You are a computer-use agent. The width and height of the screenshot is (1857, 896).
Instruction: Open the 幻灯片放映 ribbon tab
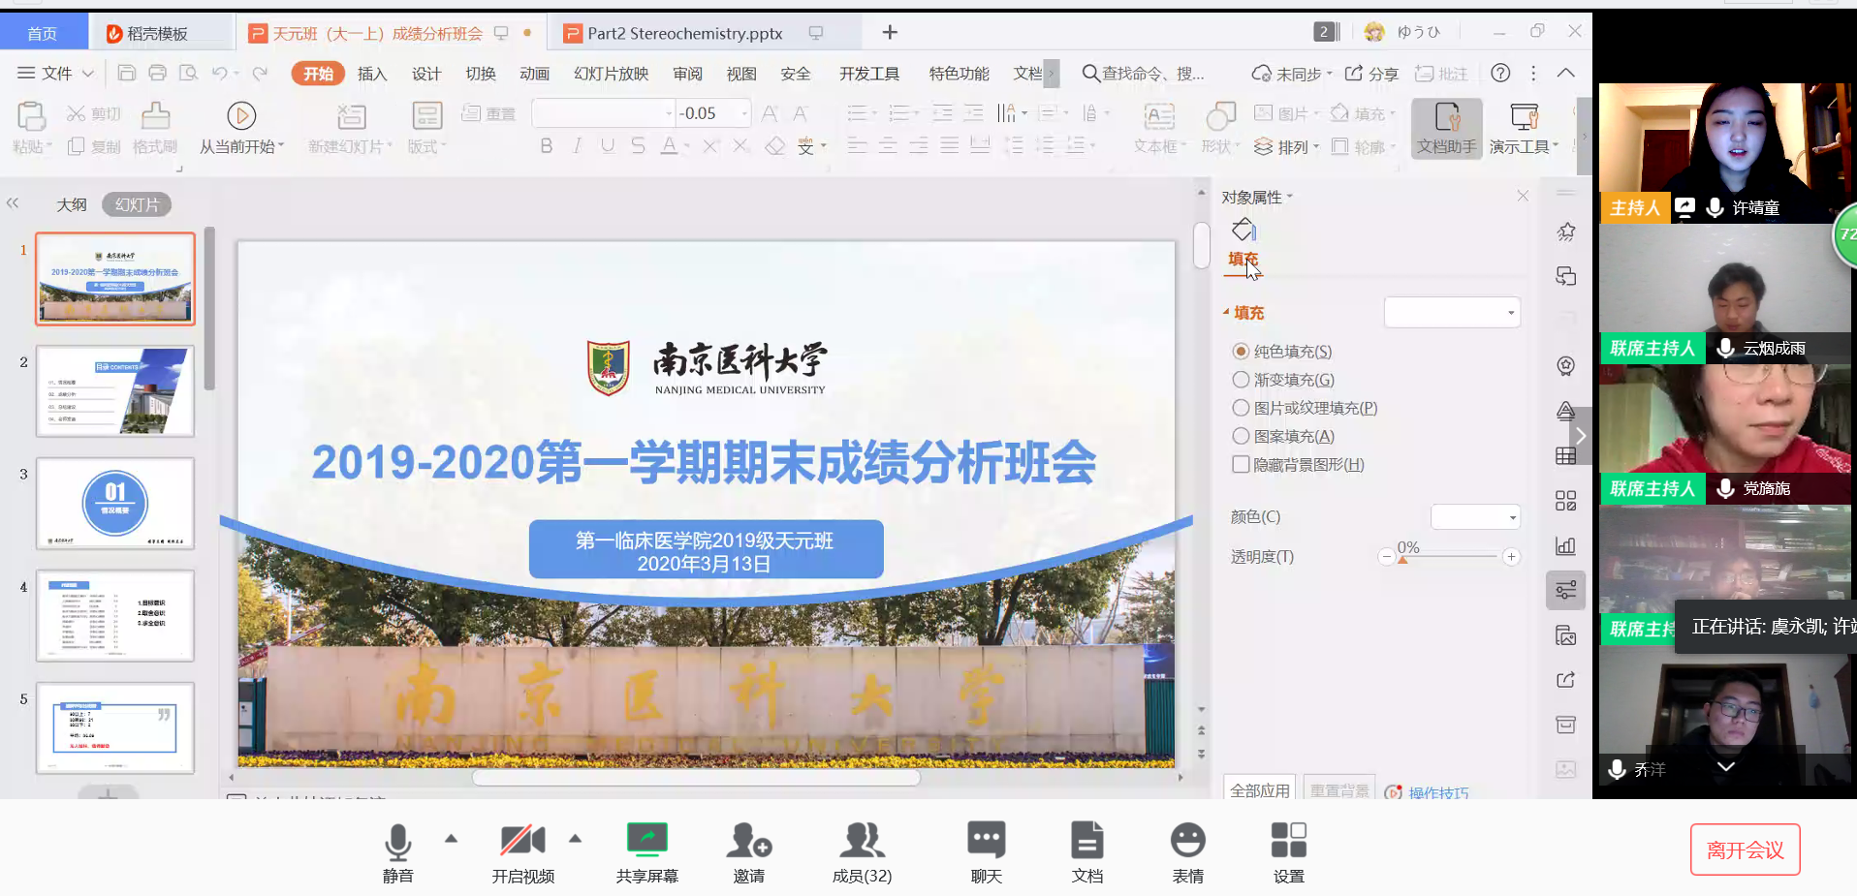click(x=611, y=74)
